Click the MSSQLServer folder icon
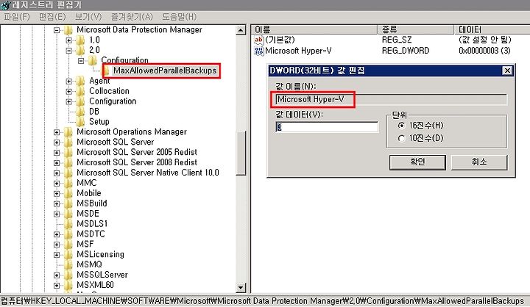This screenshot has height=307, width=530. [x=68, y=275]
